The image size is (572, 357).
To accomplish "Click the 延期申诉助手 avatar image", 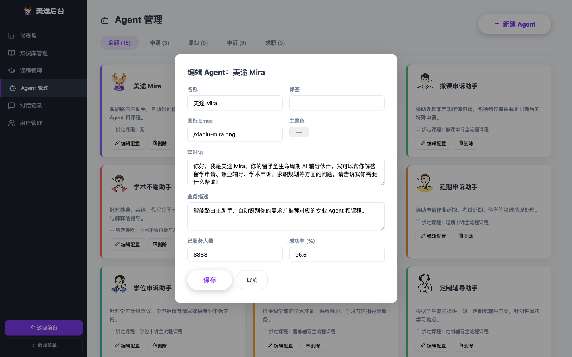I will [x=425, y=183].
